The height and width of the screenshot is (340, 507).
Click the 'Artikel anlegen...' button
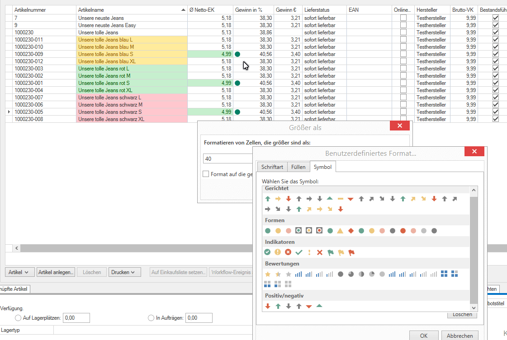pyautogui.click(x=56, y=272)
